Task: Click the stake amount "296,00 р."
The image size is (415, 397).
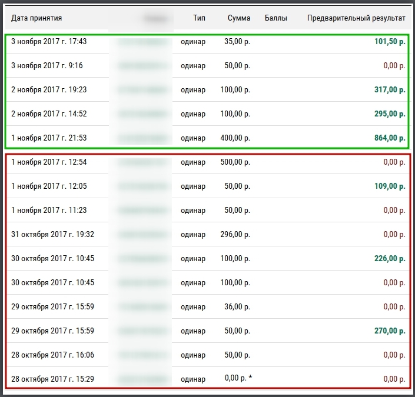Action: [x=235, y=234]
